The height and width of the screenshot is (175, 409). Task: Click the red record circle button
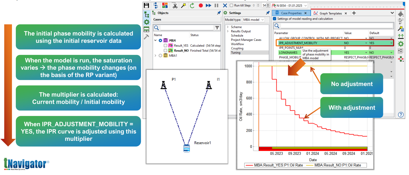tap(201, 5)
